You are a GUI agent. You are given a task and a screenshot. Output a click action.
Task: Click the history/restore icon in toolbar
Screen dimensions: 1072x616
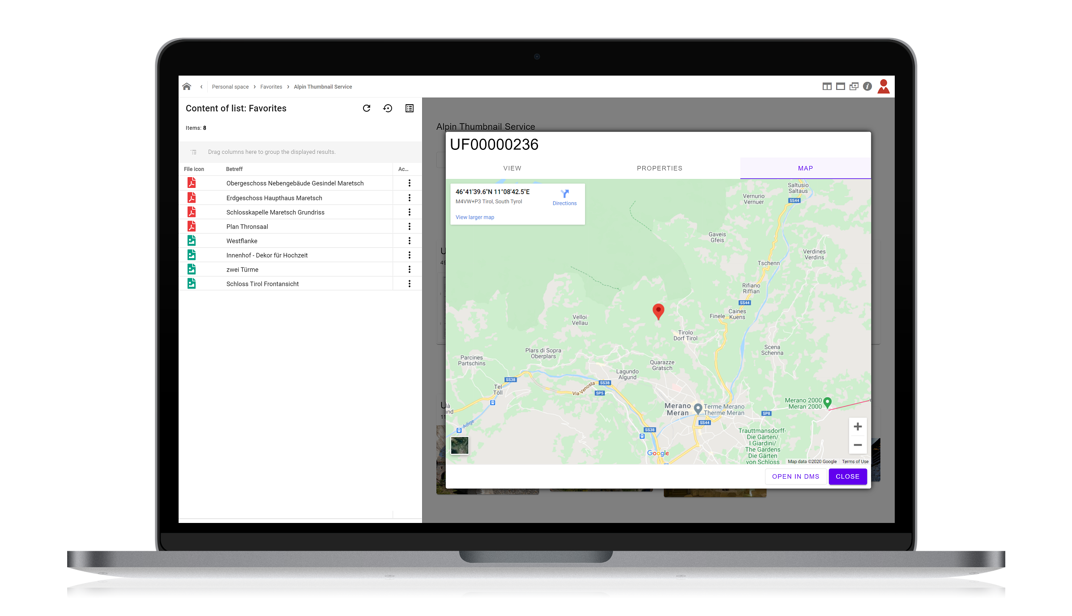pyautogui.click(x=387, y=108)
